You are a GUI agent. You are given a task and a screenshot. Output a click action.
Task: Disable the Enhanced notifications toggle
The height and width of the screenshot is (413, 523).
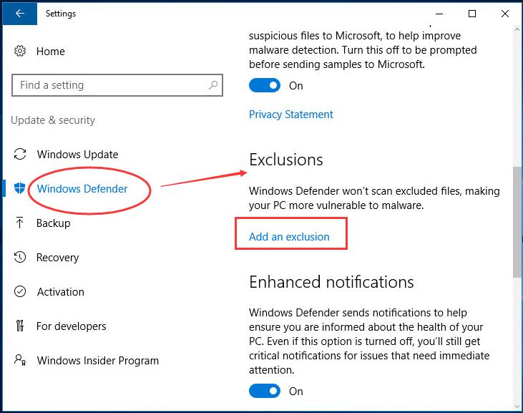pyautogui.click(x=265, y=392)
